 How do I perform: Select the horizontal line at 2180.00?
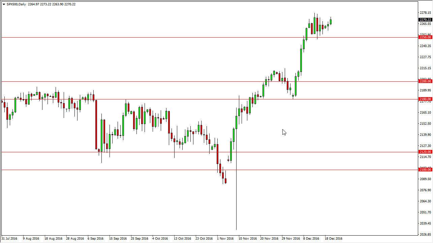tap(168, 99)
